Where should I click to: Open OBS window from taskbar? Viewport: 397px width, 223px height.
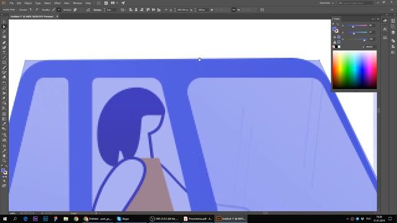pos(164,219)
